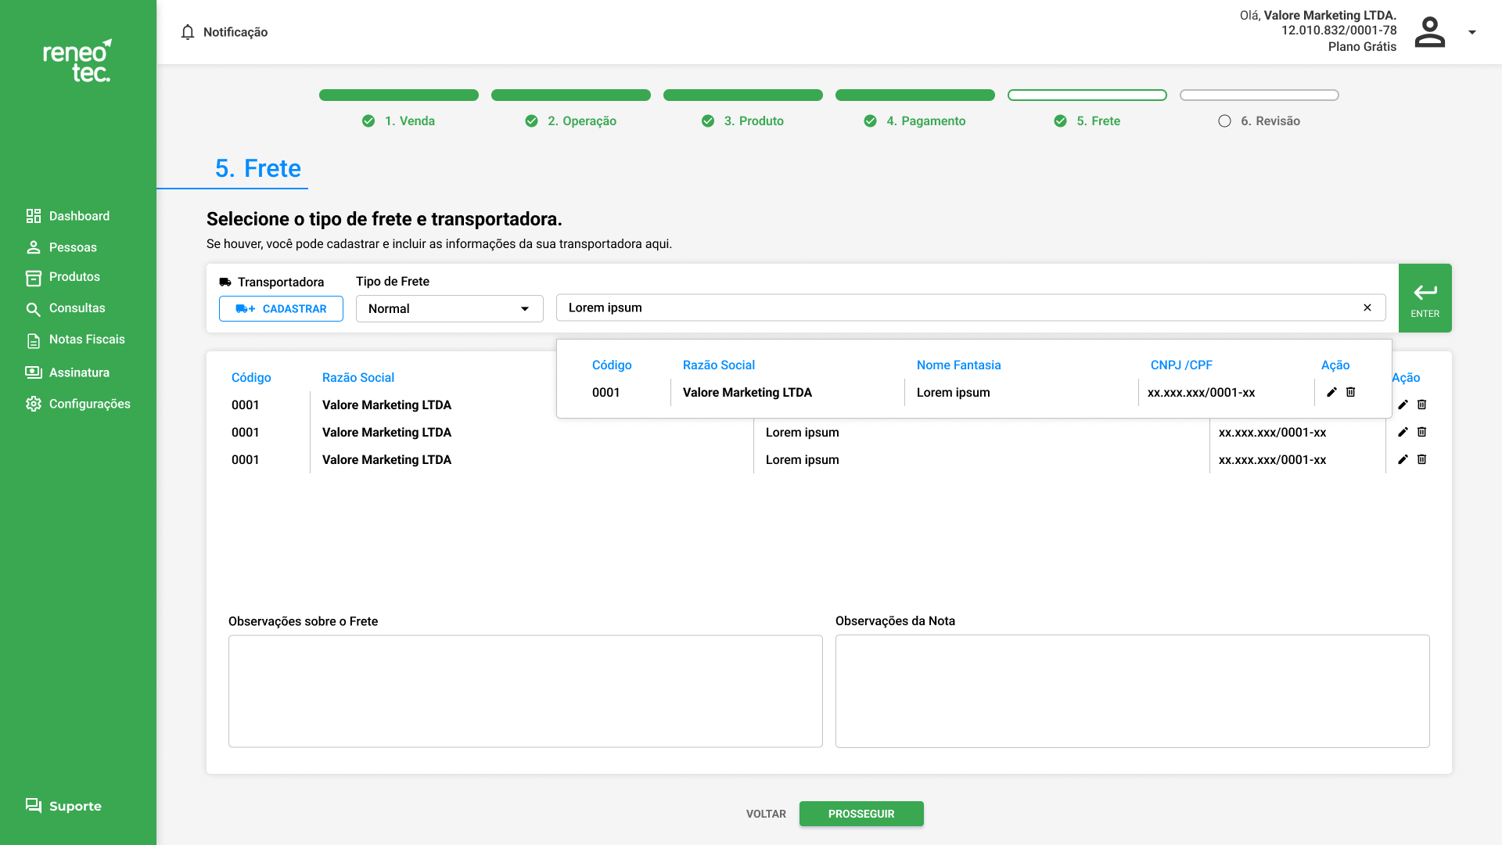Expand the Tipo de Frete Normal dropdown
The width and height of the screenshot is (1502, 845).
click(x=449, y=308)
